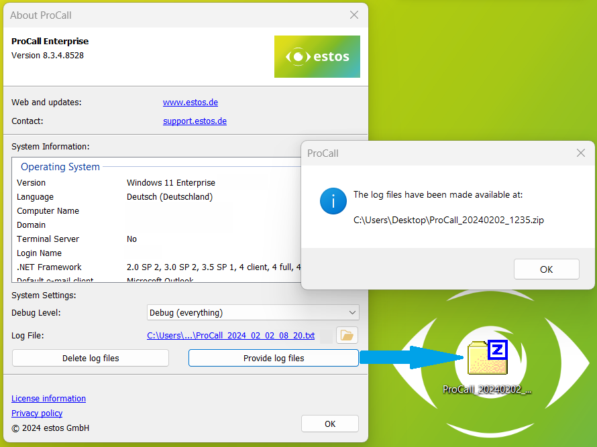Click the estos logo banner
This screenshot has height=447, width=597.
317,56
